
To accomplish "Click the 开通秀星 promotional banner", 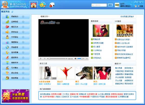I will (16, 96).
